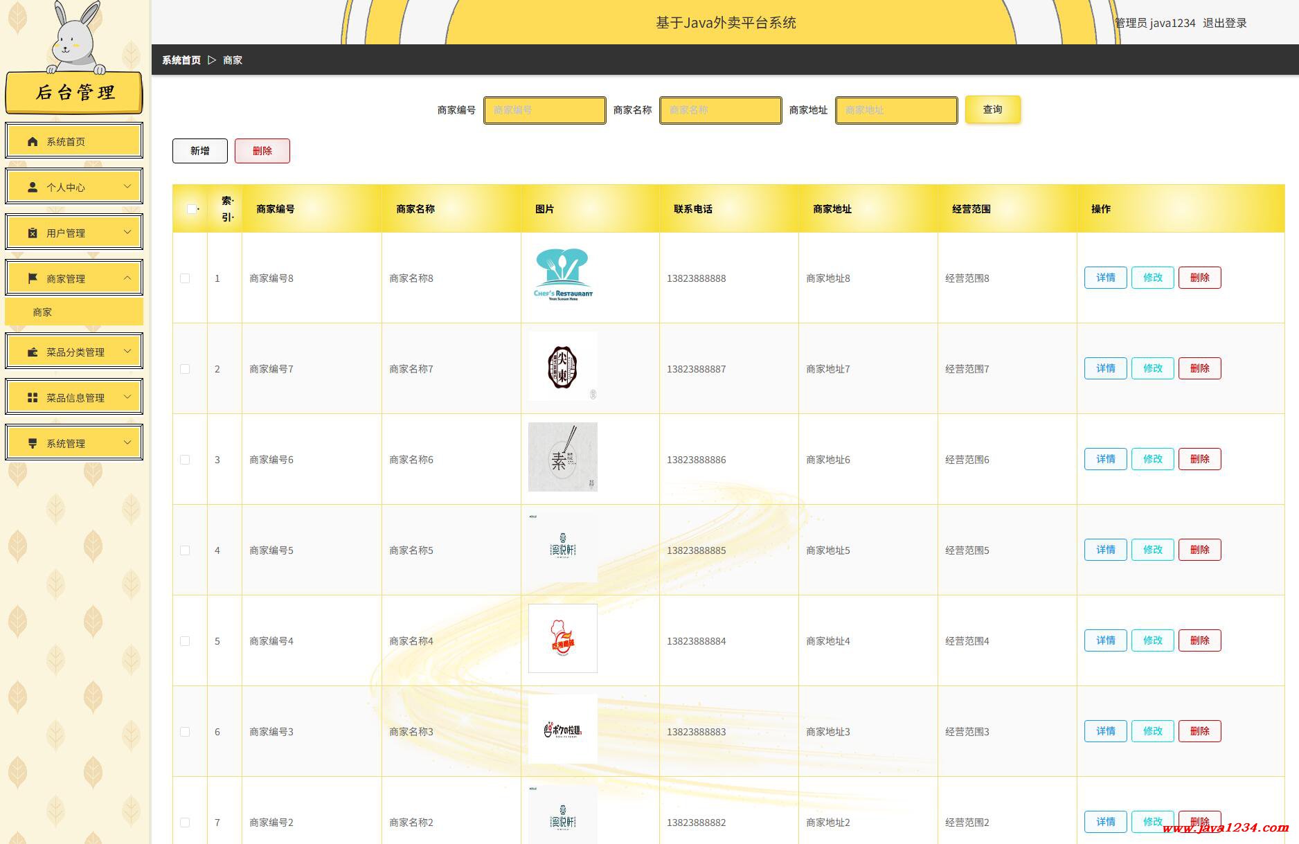The width and height of the screenshot is (1299, 844).
Task: Collapse the 商家管理 menu chevron
Action: tap(127, 278)
